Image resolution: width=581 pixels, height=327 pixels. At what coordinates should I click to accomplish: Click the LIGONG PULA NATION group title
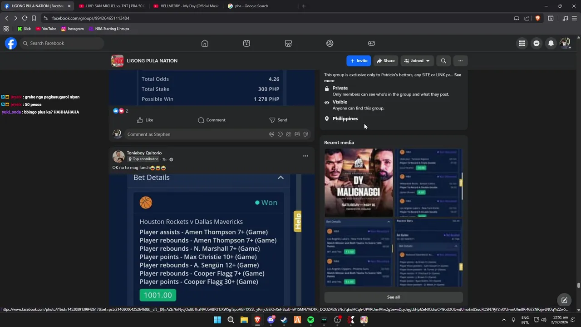152,61
